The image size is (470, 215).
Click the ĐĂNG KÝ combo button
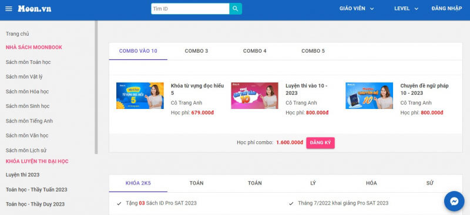320,142
